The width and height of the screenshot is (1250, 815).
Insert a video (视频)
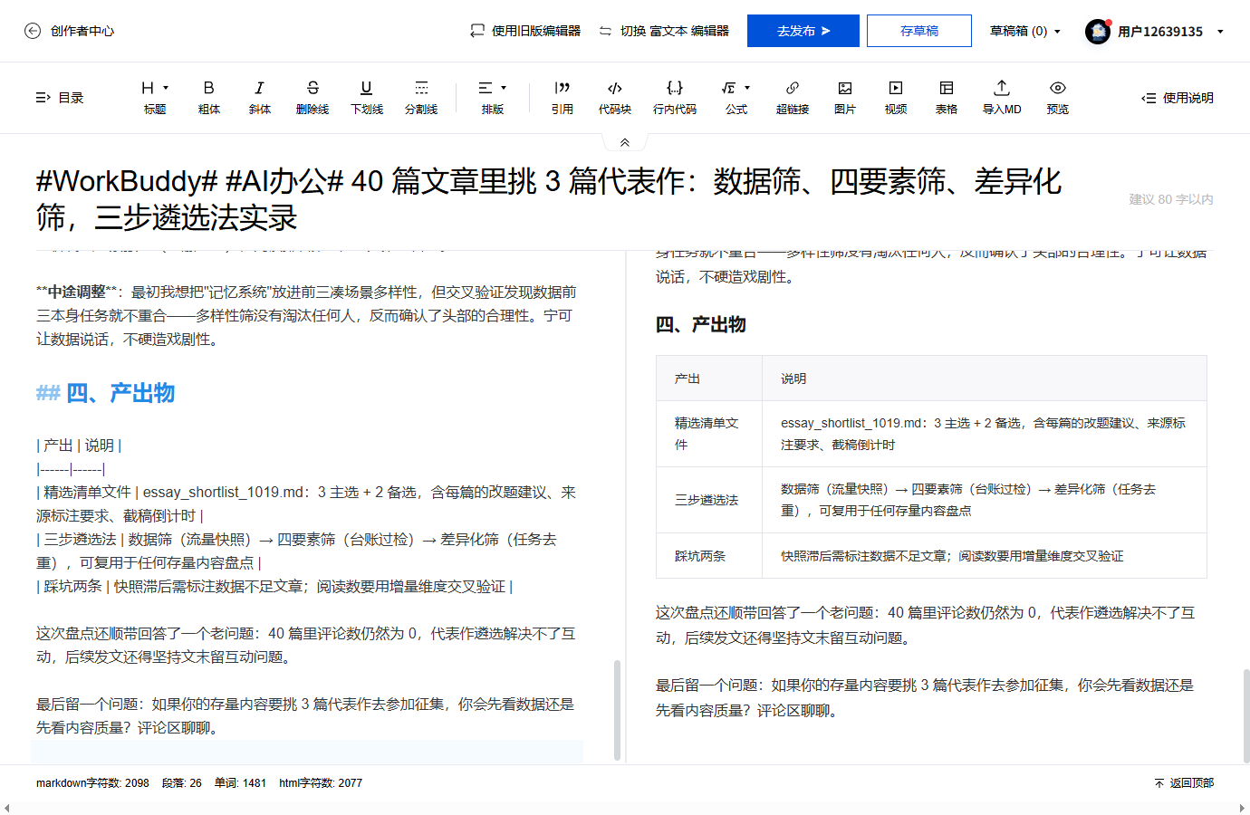coord(896,97)
